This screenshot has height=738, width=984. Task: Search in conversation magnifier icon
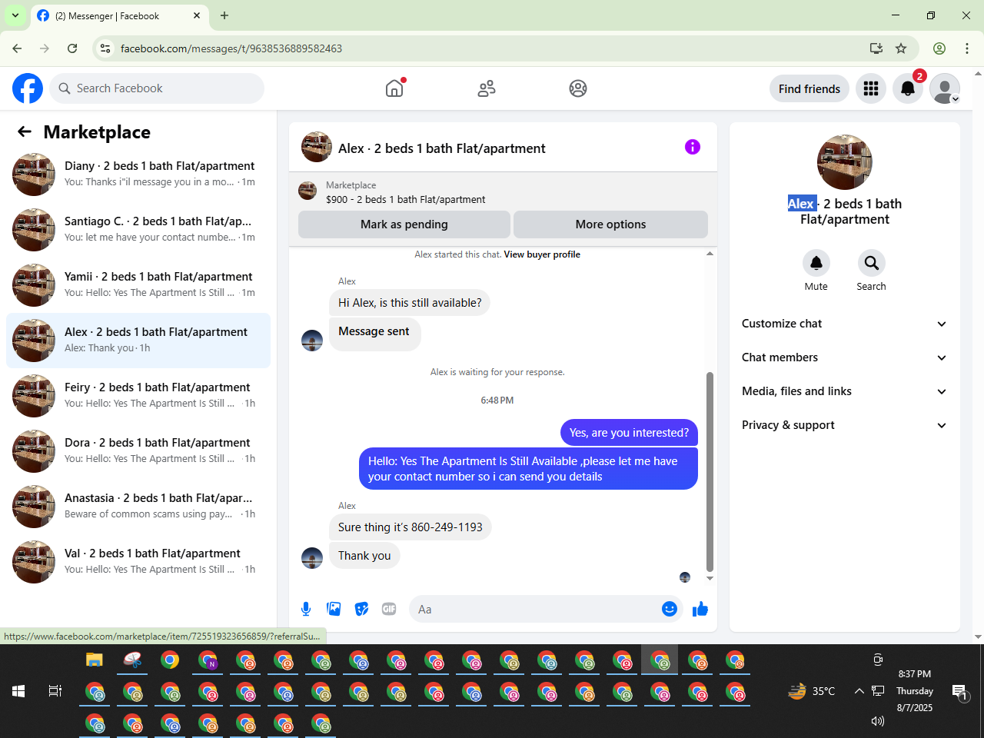point(872,263)
